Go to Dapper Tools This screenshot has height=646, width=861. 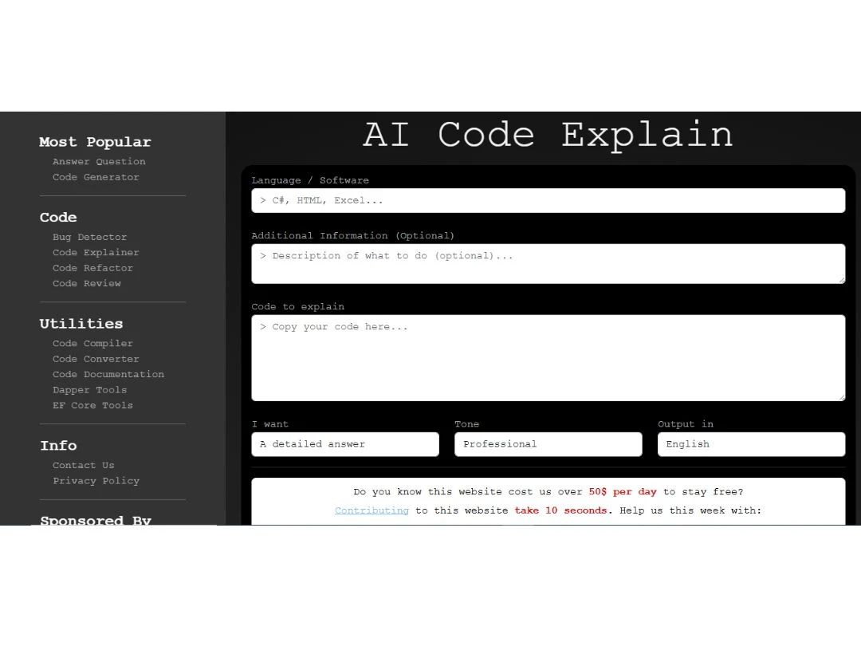point(89,390)
